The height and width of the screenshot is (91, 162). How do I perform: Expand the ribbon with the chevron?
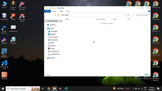(147, 11)
